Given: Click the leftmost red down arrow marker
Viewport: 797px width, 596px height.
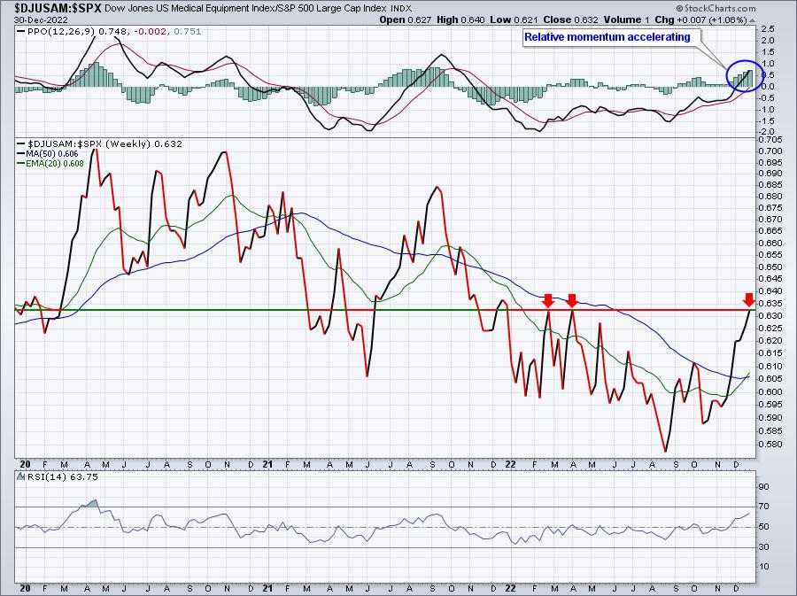Looking at the screenshot, I should pyautogui.click(x=548, y=300).
